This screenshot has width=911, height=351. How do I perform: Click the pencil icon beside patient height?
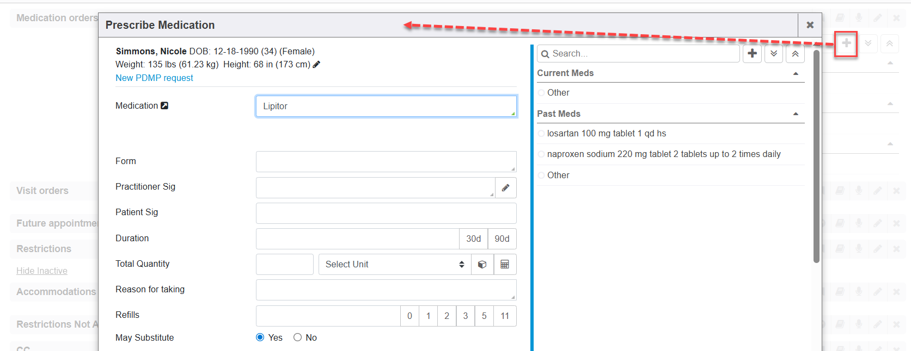(x=316, y=65)
